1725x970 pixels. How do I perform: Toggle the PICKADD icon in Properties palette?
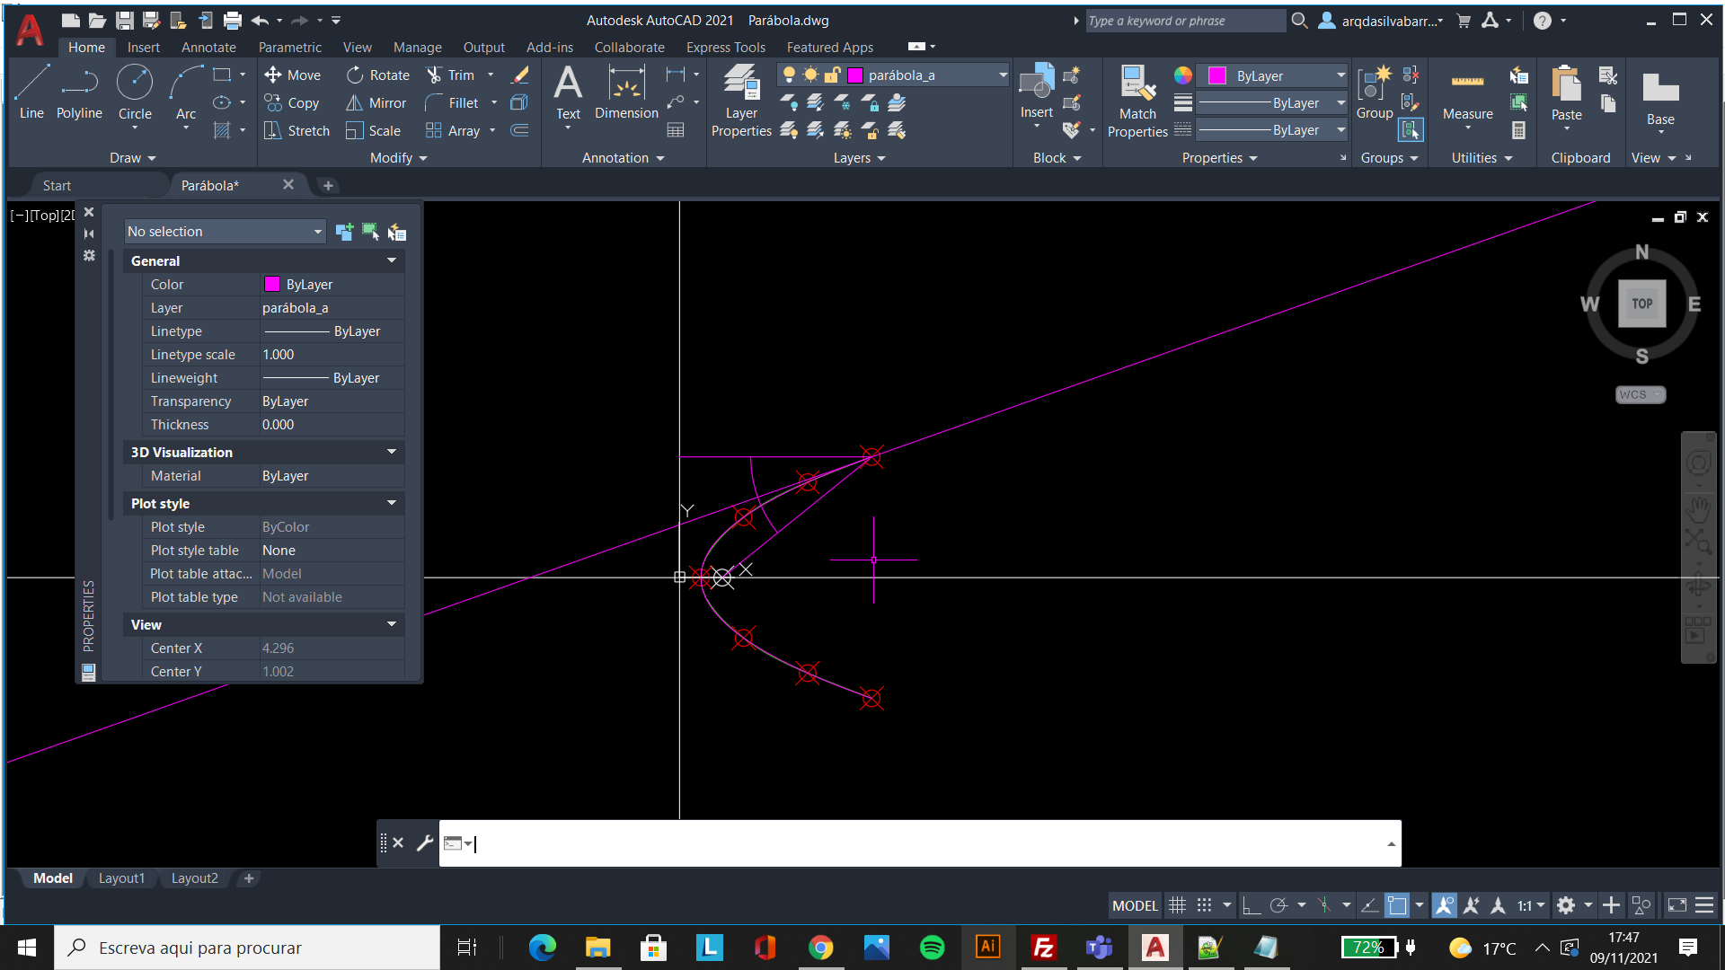point(344,232)
